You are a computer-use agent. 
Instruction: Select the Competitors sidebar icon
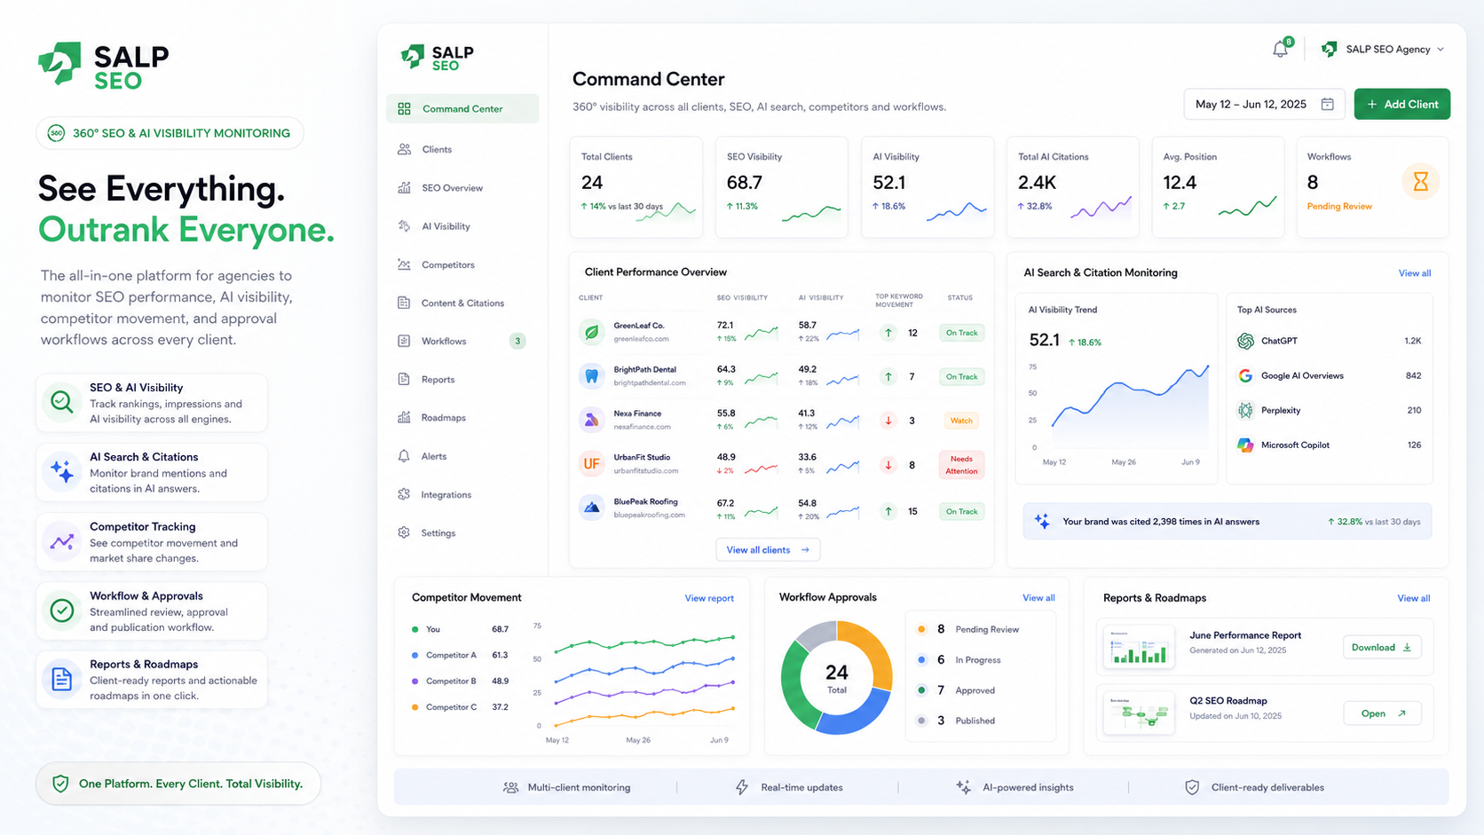click(404, 264)
